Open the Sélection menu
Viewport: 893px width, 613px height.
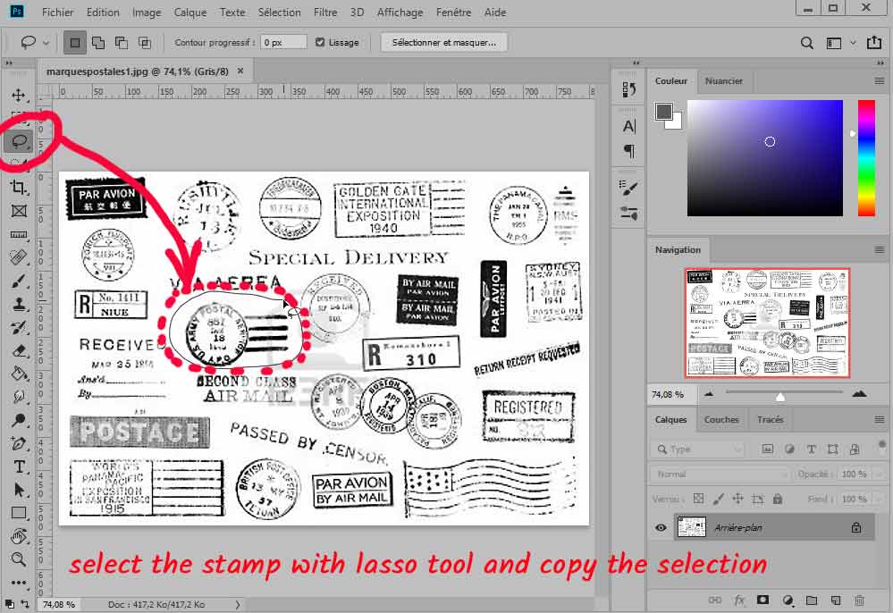[x=279, y=12]
